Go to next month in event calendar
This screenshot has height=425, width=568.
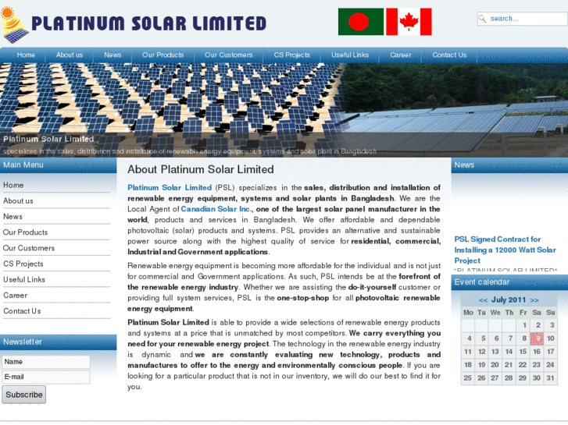click(x=534, y=300)
